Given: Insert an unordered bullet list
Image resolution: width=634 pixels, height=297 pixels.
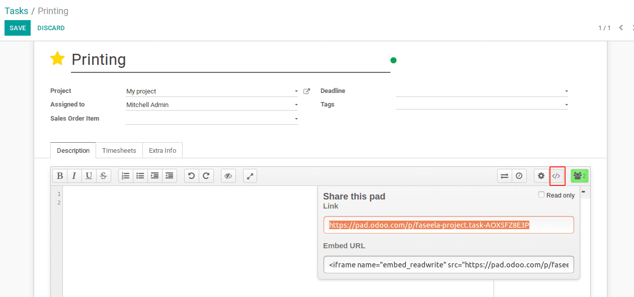Looking at the screenshot, I should 140,176.
